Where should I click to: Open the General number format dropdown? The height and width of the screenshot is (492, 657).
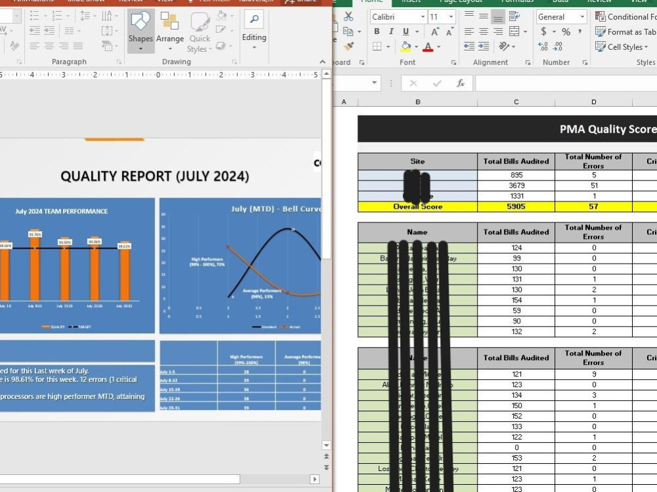click(582, 17)
